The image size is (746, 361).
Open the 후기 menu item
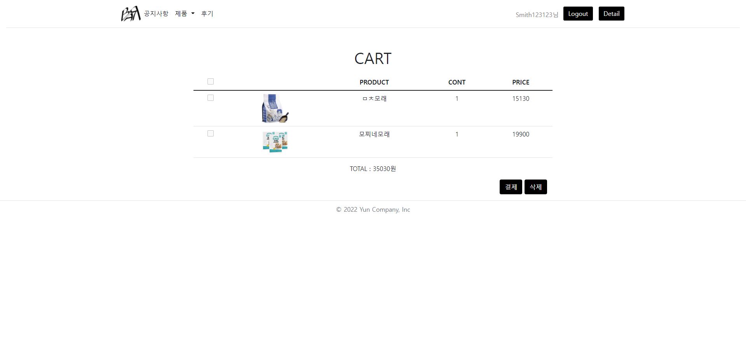[x=207, y=14]
